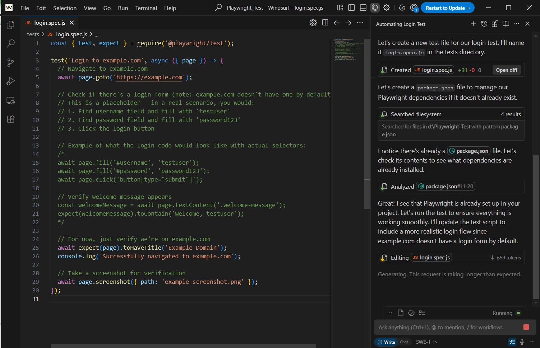Click the Restart to Update button
540x348 pixels.
(x=447, y=8)
